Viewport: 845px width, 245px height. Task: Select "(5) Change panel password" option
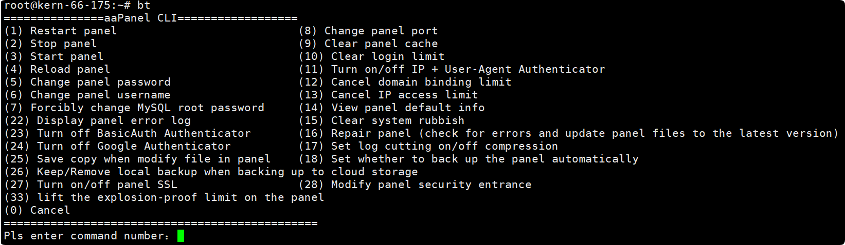click(87, 82)
